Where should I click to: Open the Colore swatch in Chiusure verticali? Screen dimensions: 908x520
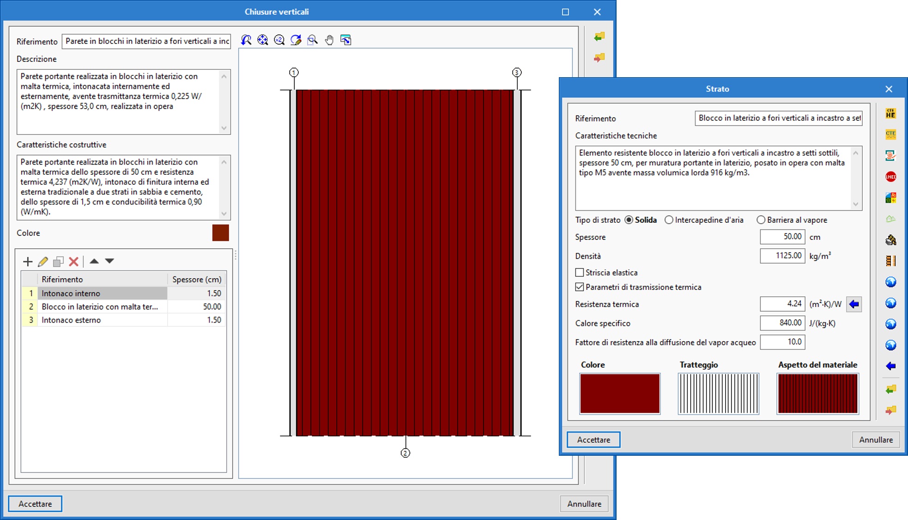220,233
